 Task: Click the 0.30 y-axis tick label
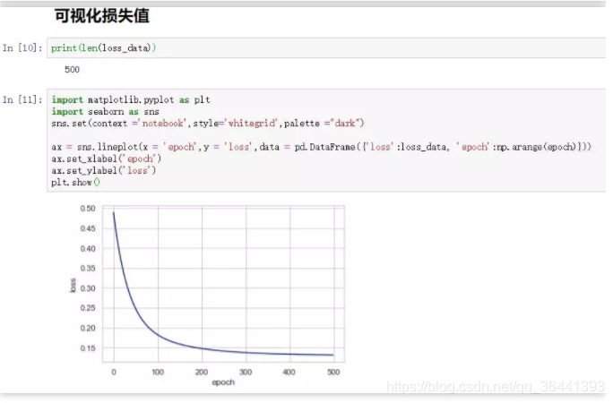[x=88, y=289]
